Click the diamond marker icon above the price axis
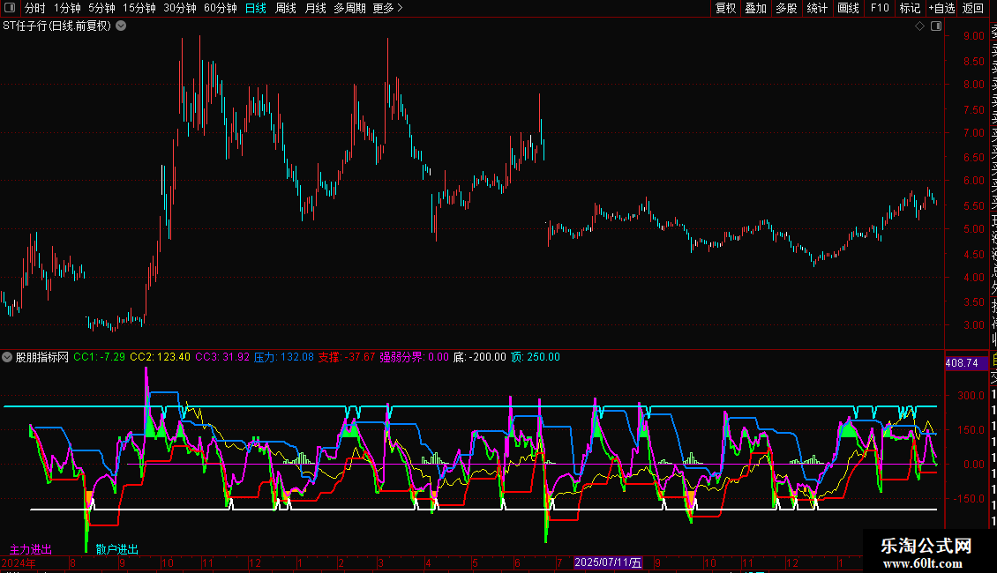This screenshot has height=573, width=997. click(919, 26)
